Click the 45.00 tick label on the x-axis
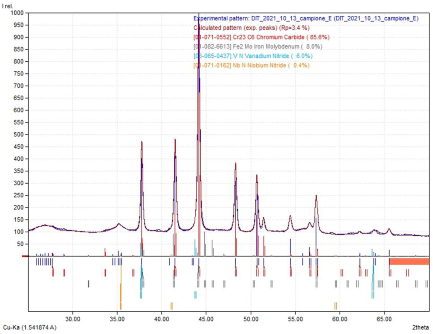 point(206,319)
